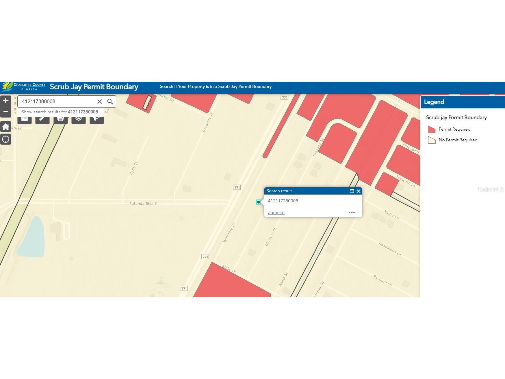Click the No Permit Required legend swatch
505x379 pixels.
pyautogui.click(x=432, y=140)
